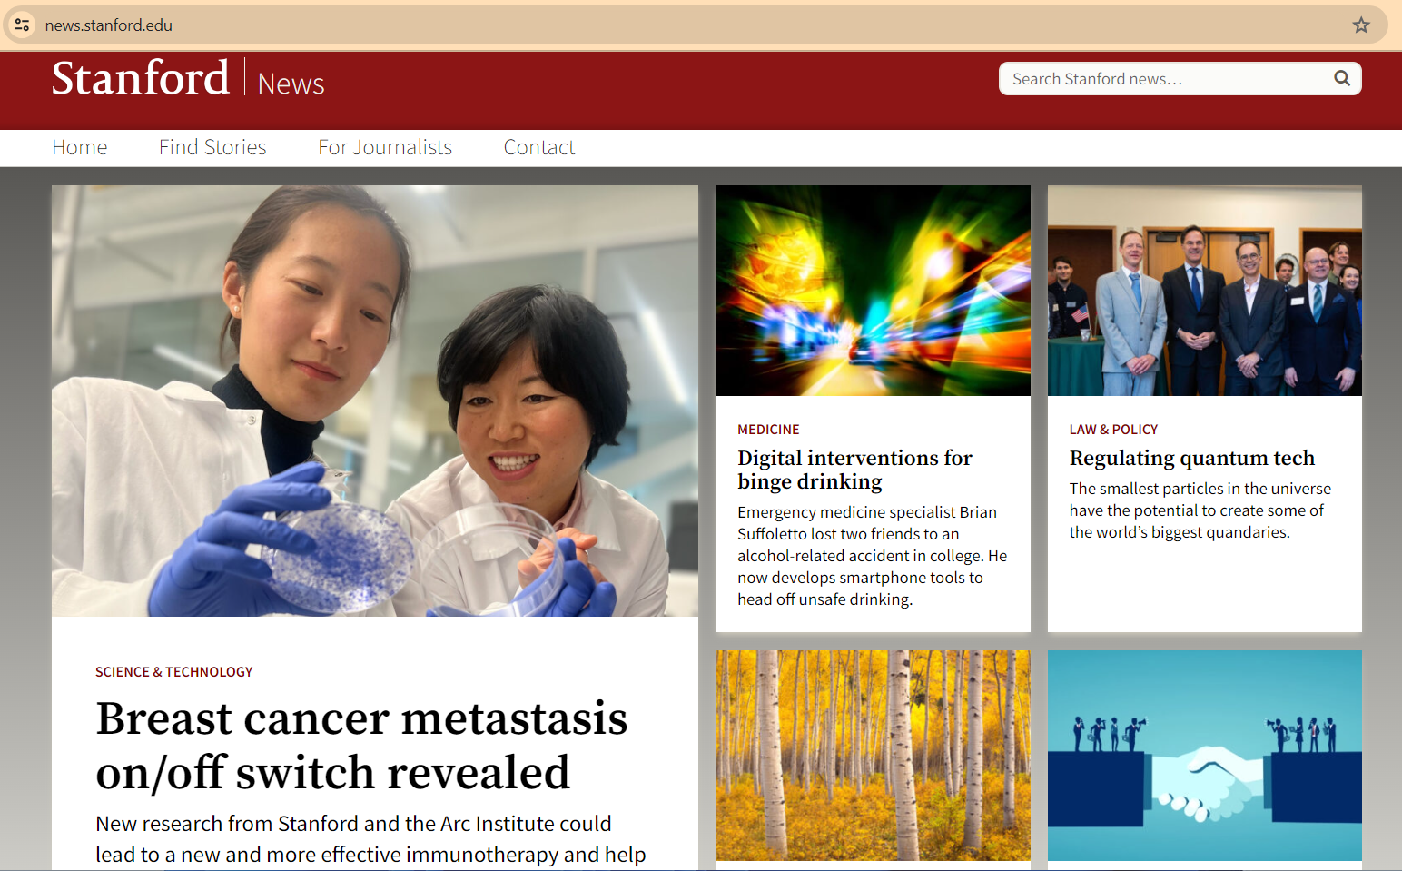The width and height of the screenshot is (1402, 871).
Task: Click the search magnifier icon
Action: coord(1341,79)
